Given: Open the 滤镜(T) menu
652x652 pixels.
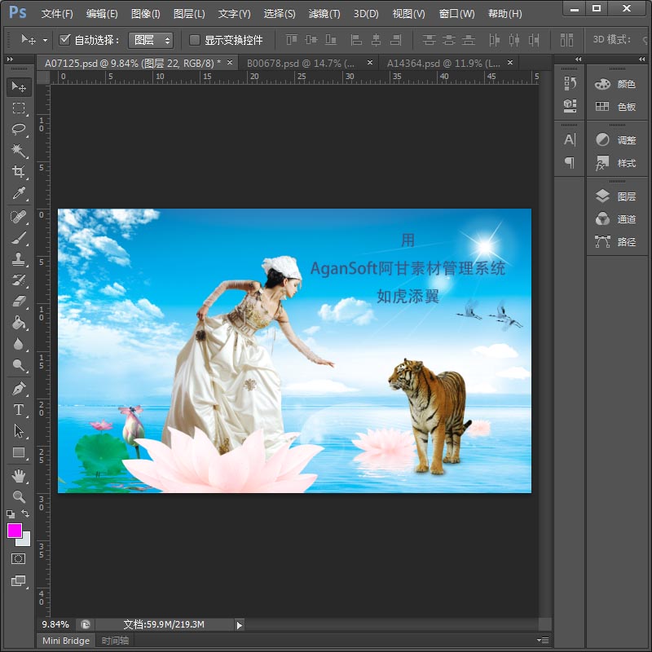Looking at the screenshot, I should (324, 14).
